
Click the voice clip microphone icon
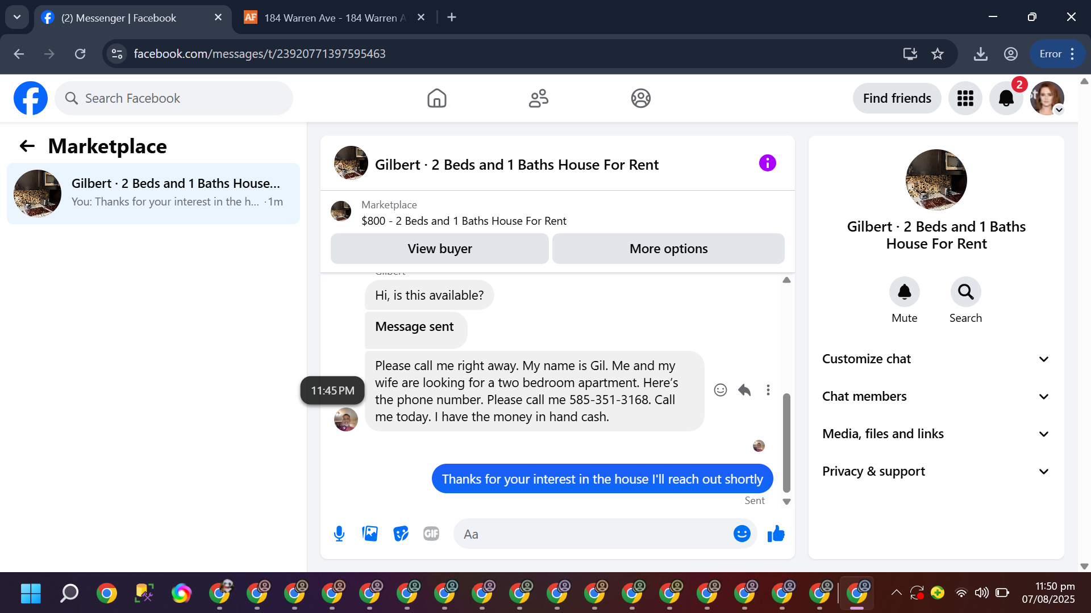pos(339,534)
